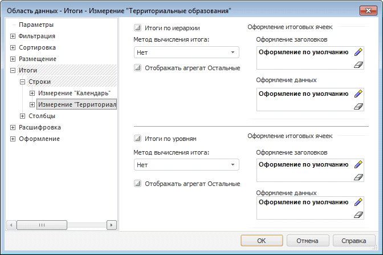Expand the 'Столбцы' tree node
Viewport: 383px width, 255px height.
coord(23,116)
